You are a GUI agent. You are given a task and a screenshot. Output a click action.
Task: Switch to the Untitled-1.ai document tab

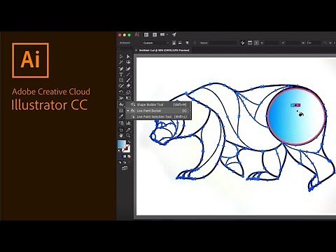(164, 50)
